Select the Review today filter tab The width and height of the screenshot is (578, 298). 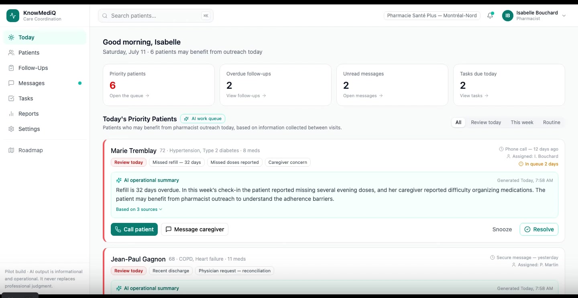[486, 122]
